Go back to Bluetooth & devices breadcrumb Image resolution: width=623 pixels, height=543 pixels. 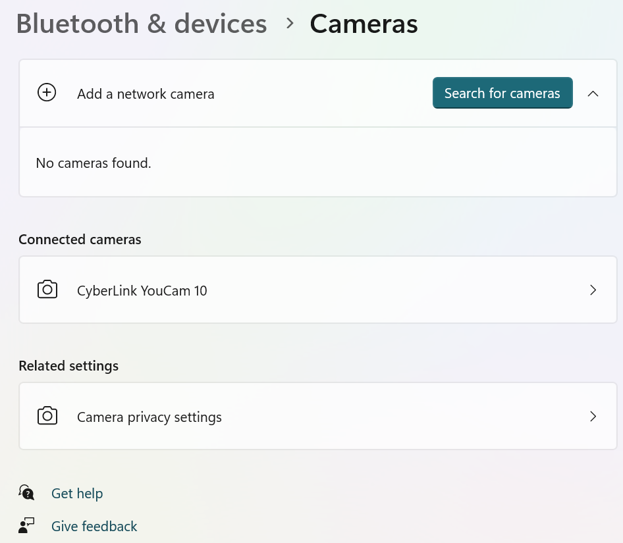click(141, 24)
